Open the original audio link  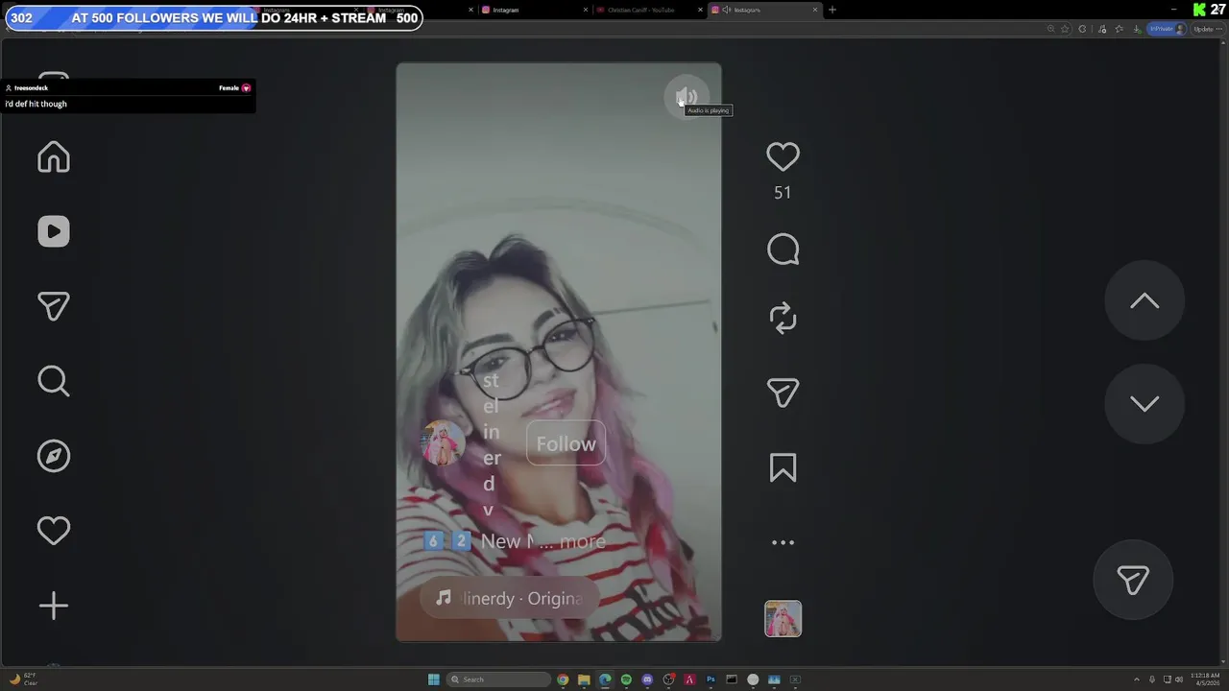point(510,598)
